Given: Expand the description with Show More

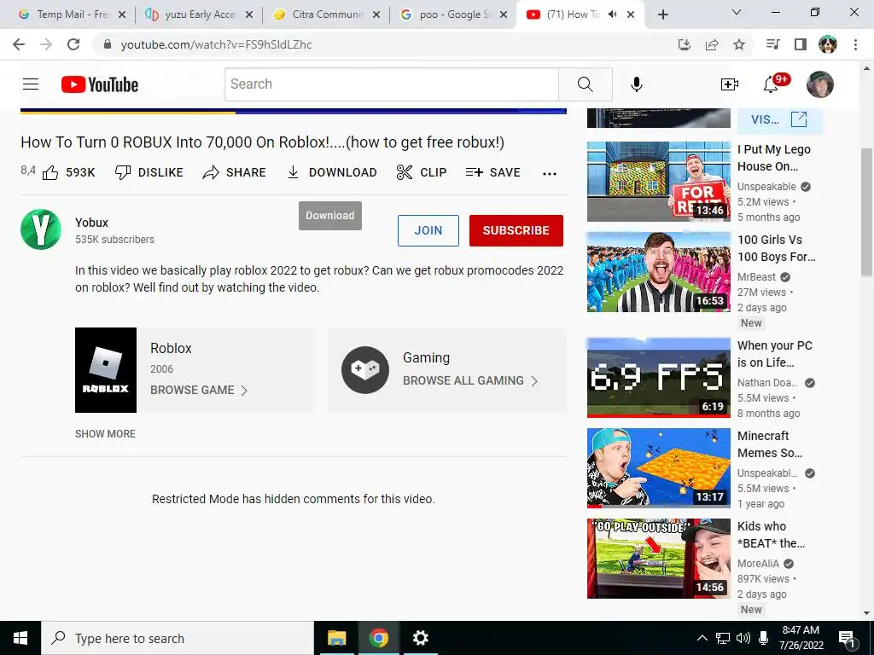Looking at the screenshot, I should click(x=105, y=434).
